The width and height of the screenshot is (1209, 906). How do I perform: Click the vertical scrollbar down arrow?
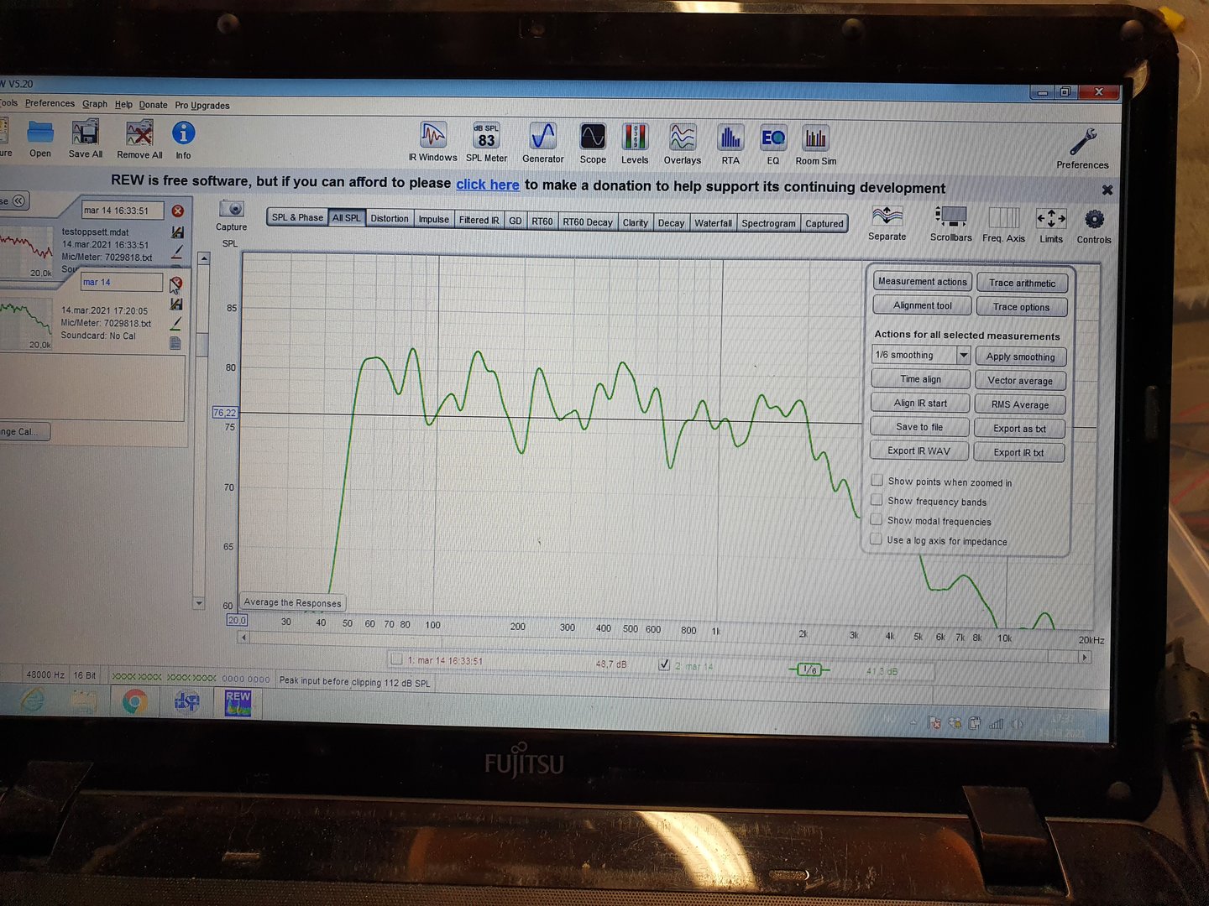pyautogui.click(x=199, y=603)
